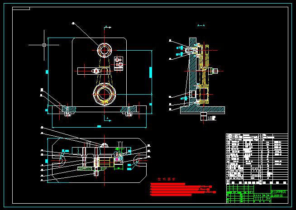Select the small locating block beside the rod
The height and width of the screenshot is (210, 296).
119,63
